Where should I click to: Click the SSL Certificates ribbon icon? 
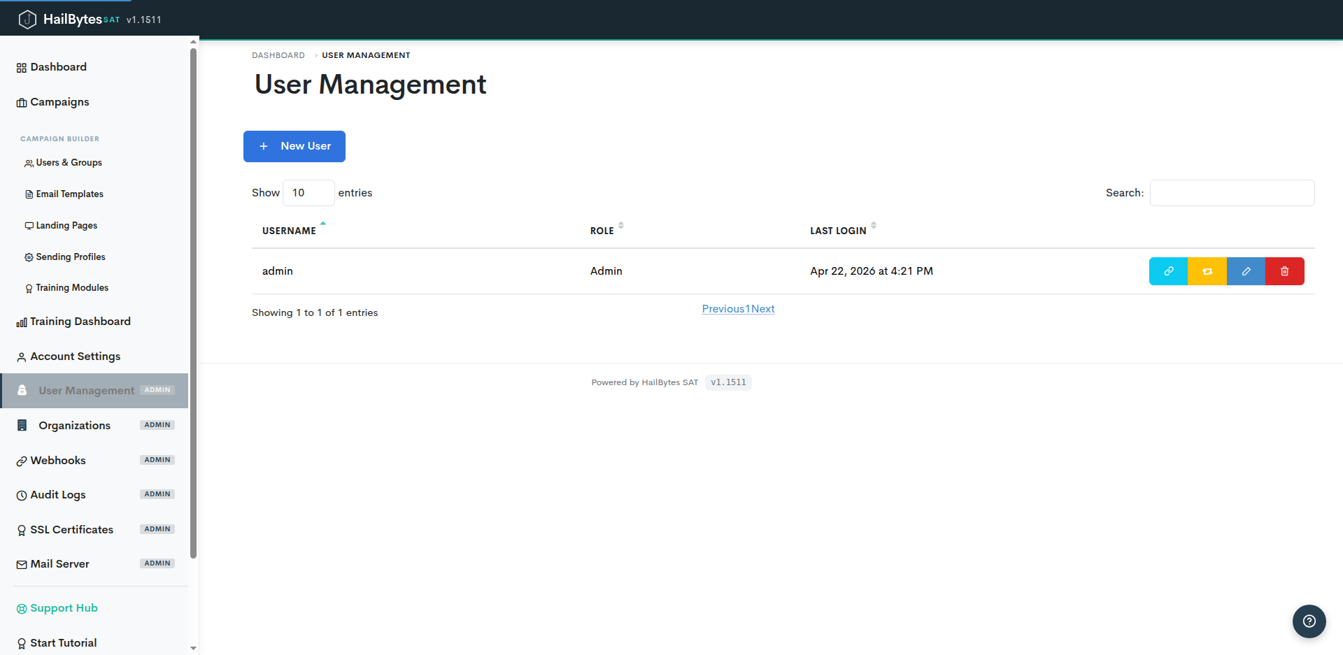[22, 531]
